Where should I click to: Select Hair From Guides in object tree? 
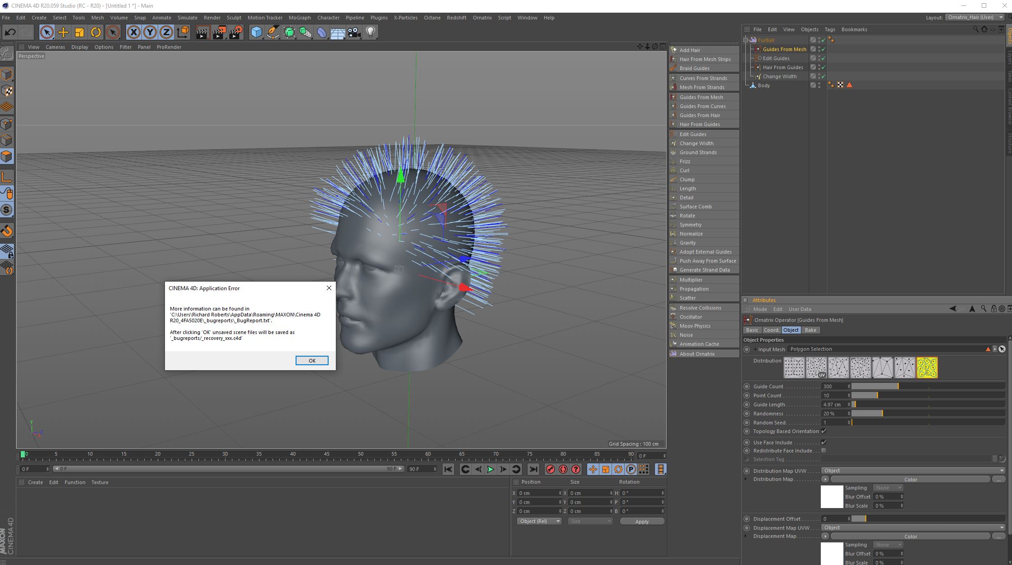(x=782, y=67)
